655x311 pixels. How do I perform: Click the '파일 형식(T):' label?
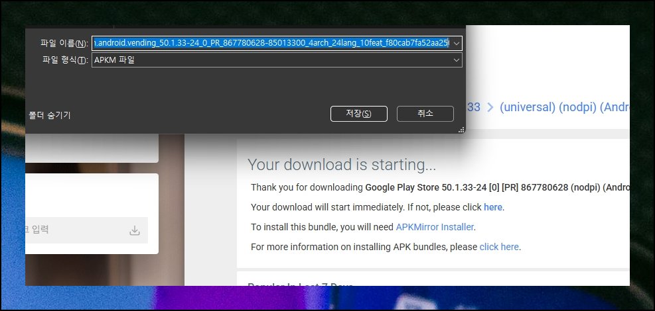[x=65, y=60]
